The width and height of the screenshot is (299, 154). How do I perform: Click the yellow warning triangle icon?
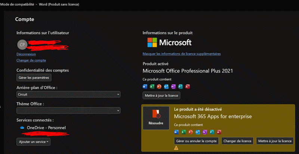(176, 148)
